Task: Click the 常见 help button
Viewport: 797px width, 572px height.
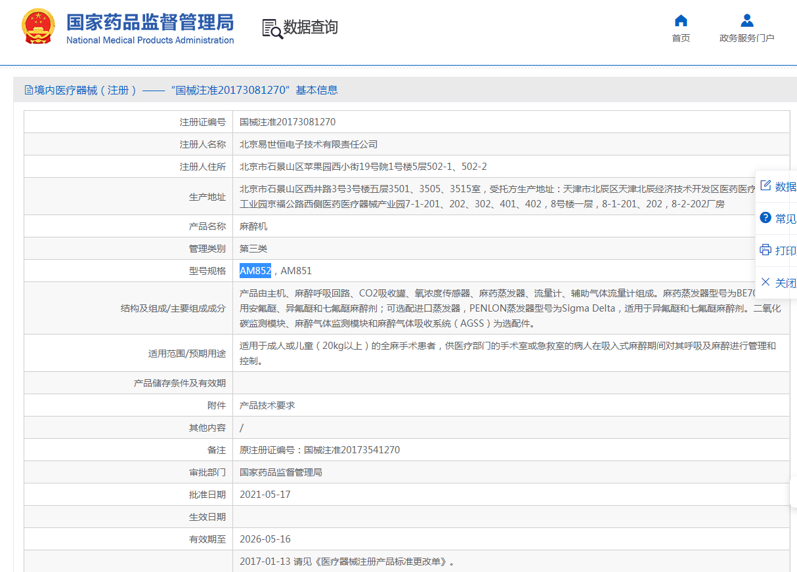Action: [785, 218]
